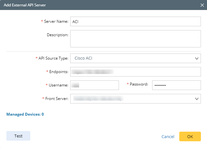Click the Password label text
The width and height of the screenshot is (207, 148).
[139, 84]
